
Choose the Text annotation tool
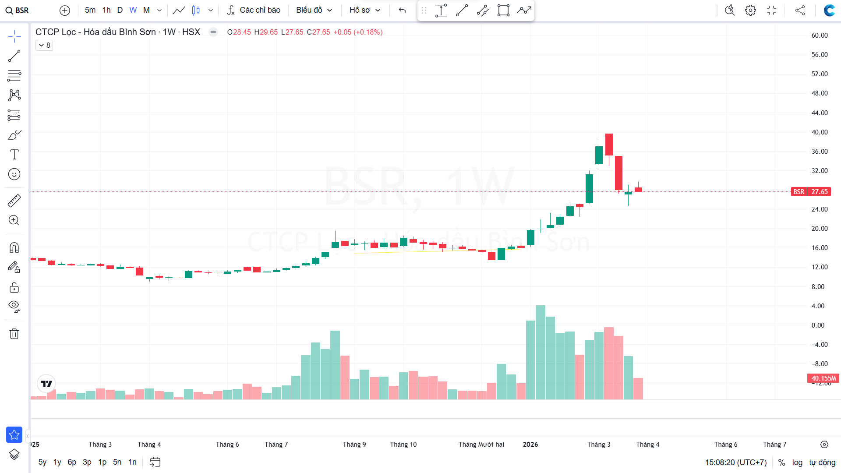pos(14,155)
